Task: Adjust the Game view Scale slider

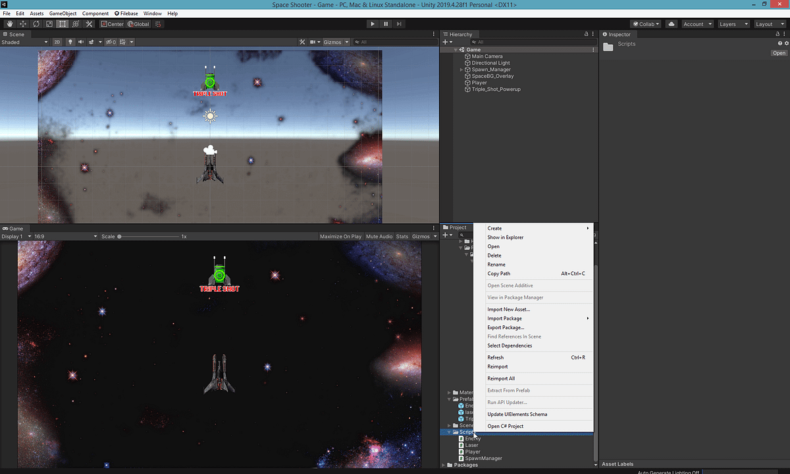Action: (x=149, y=236)
